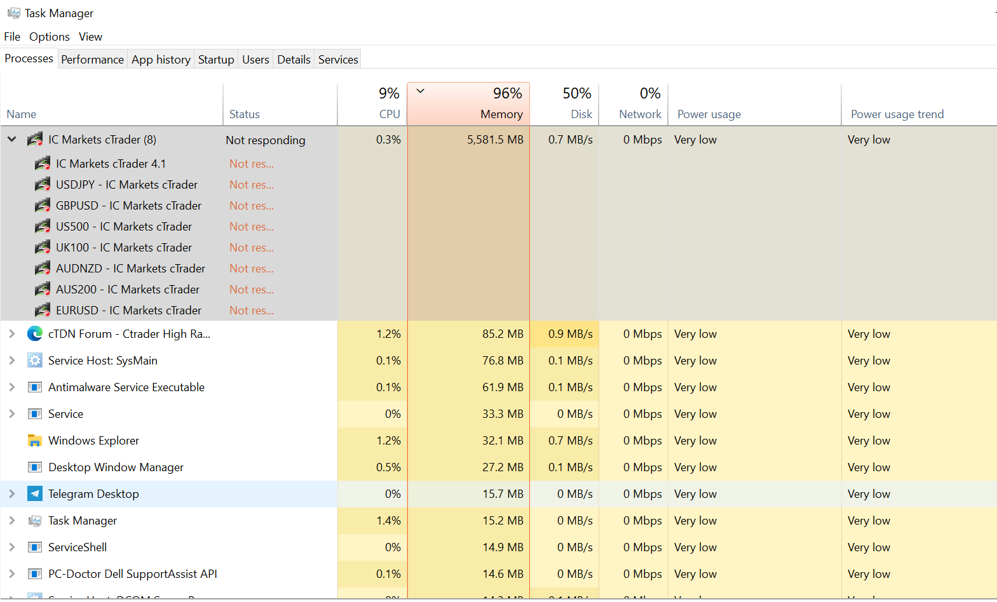The image size is (997, 602).
Task: Click the AUDNZD cTrader window icon
Action: (x=43, y=269)
